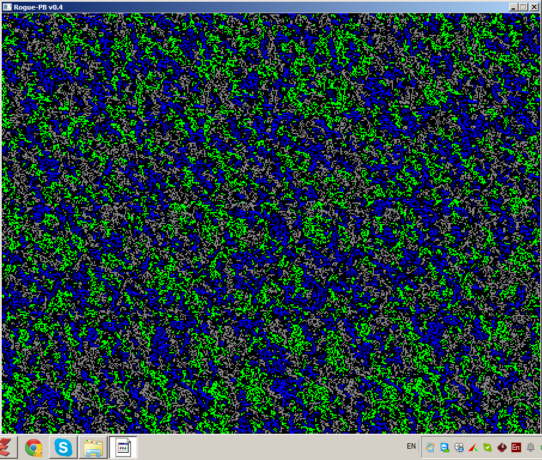Click the gray bell notification tray icon

pyautogui.click(x=530, y=447)
